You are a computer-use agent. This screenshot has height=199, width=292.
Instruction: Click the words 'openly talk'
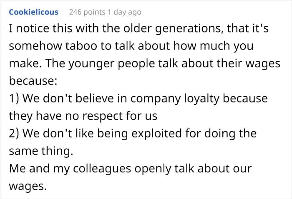point(164,169)
